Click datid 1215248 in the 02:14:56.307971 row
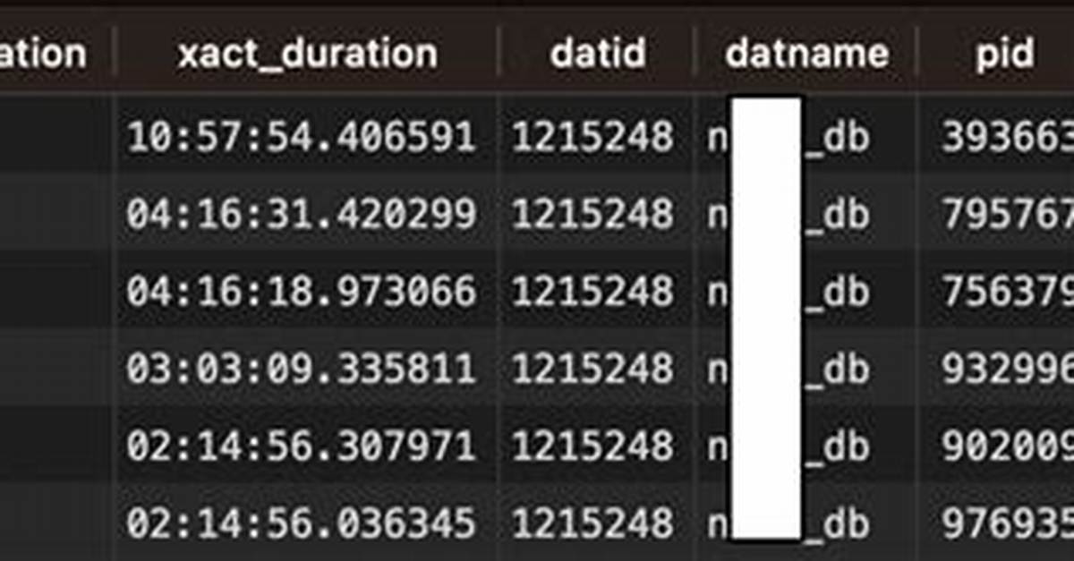The height and width of the screenshot is (561, 1074). coord(592,446)
